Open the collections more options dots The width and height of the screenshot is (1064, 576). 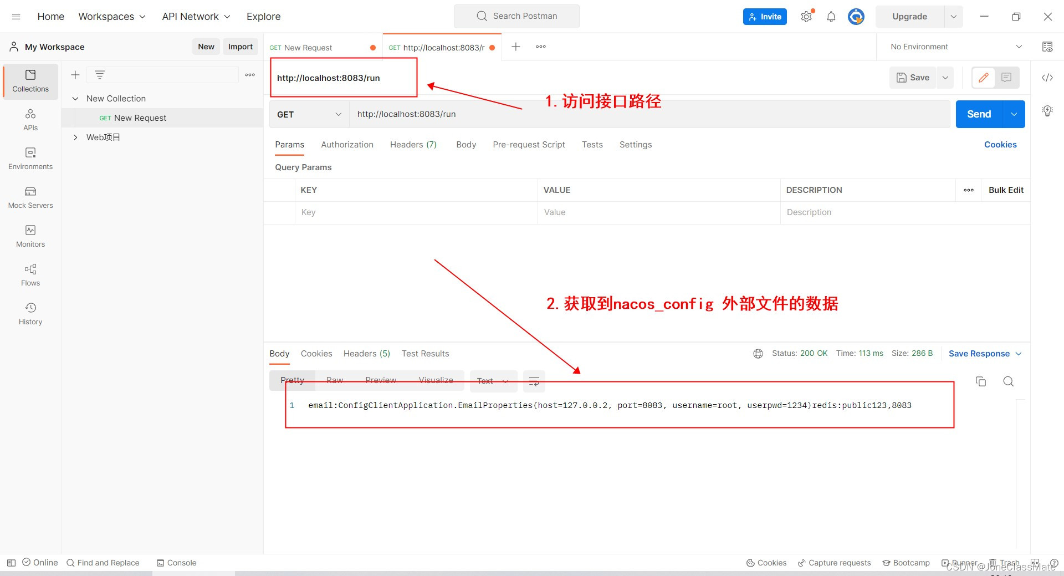click(x=250, y=75)
